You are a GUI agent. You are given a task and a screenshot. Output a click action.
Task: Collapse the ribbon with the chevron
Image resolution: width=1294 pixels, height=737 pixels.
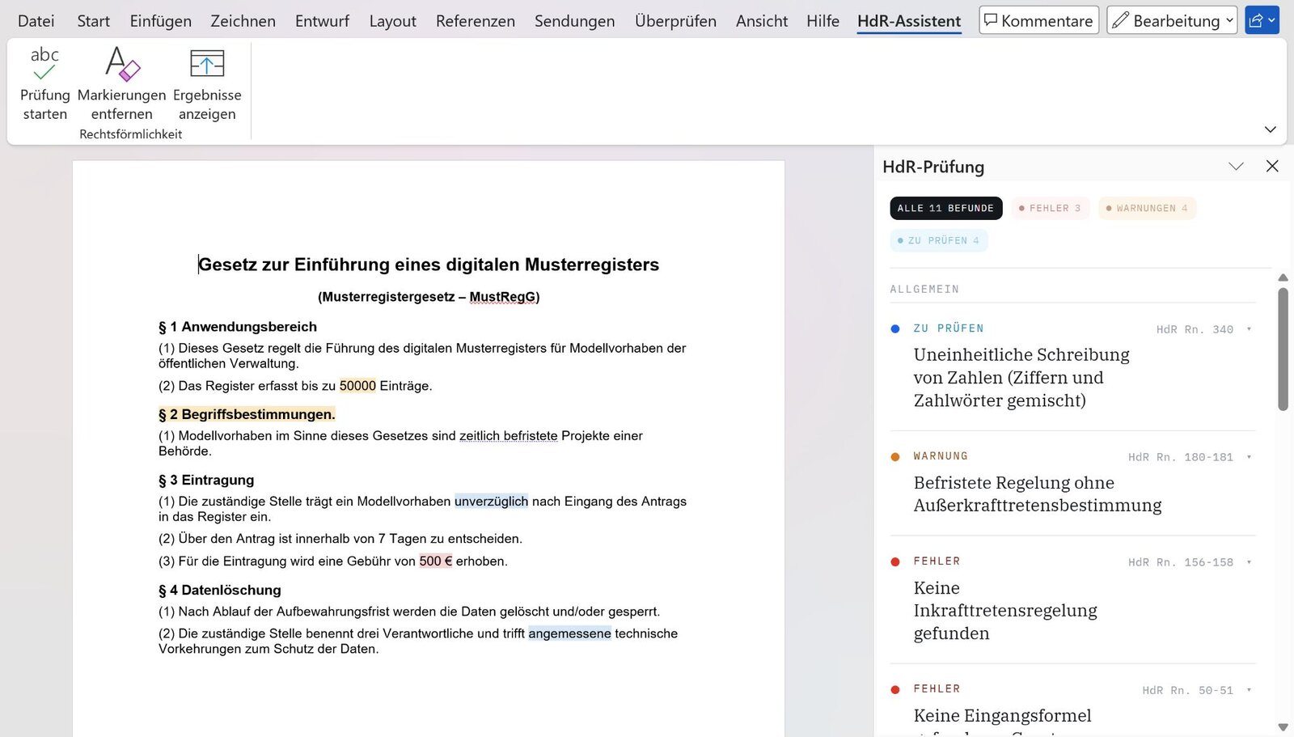click(1271, 129)
